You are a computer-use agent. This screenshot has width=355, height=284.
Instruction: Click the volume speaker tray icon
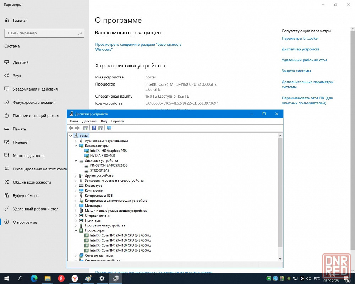(x=308, y=279)
